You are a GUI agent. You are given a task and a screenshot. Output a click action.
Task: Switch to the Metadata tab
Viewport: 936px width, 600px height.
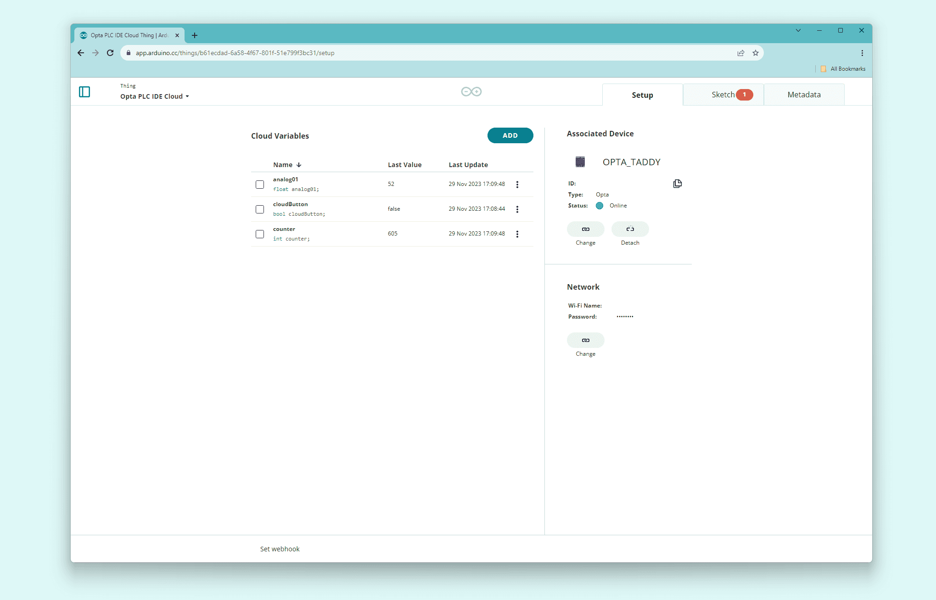(x=804, y=95)
